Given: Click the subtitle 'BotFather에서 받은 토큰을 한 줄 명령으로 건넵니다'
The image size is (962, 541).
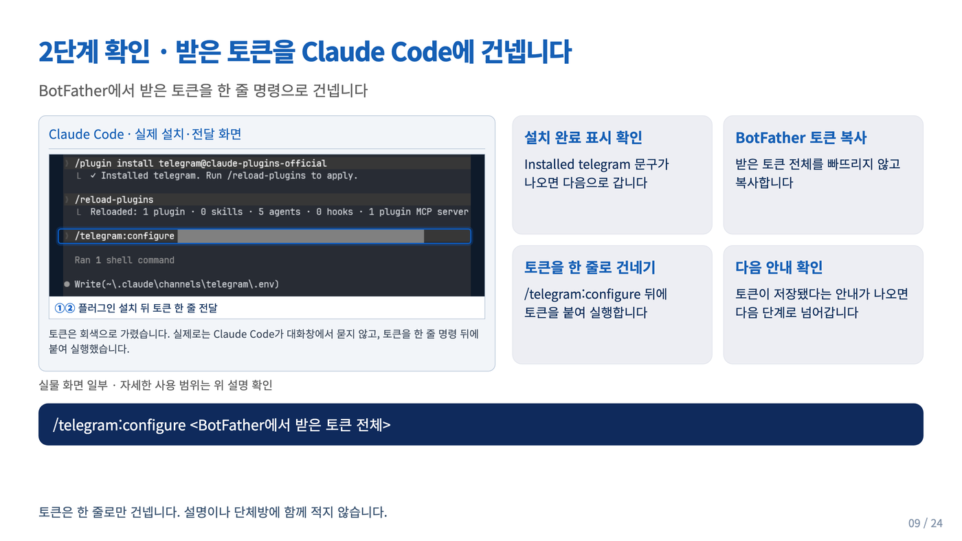Looking at the screenshot, I should click(x=203, y=91).
